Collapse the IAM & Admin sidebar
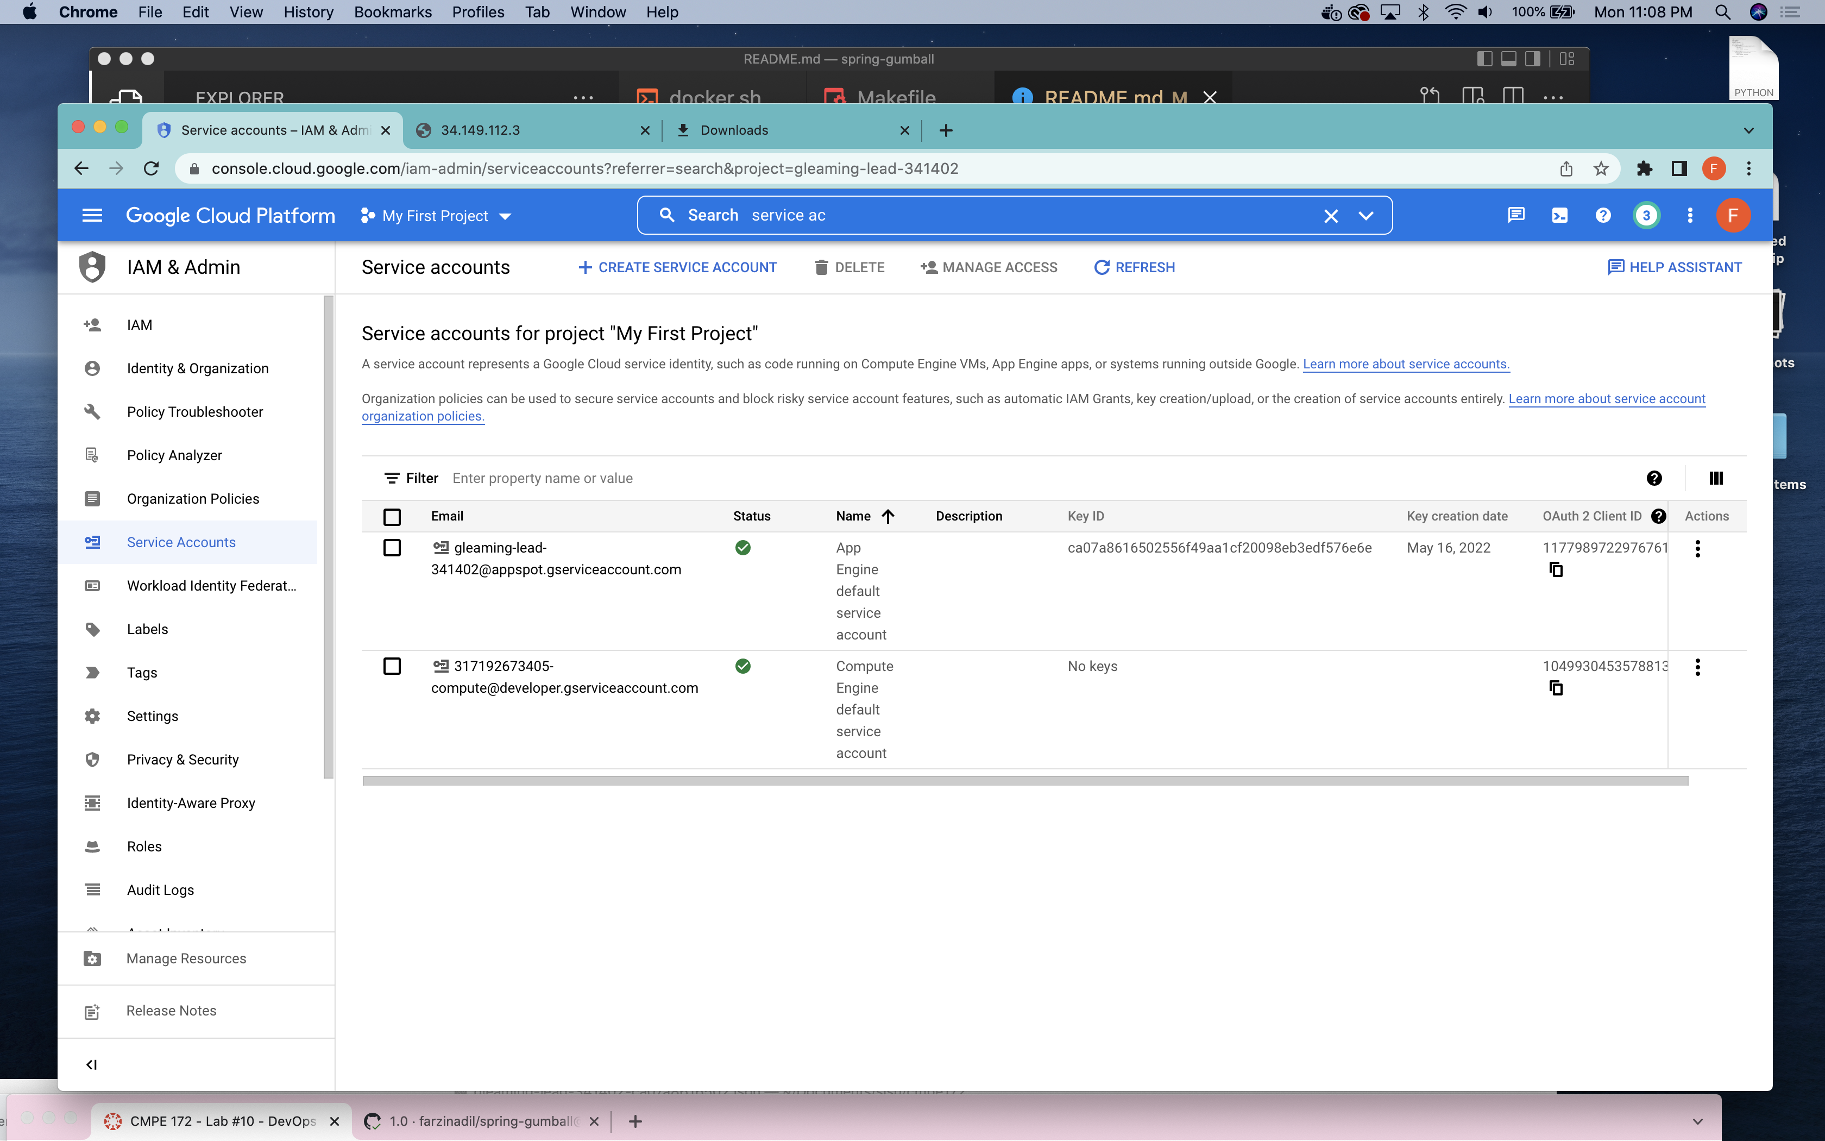This screenshot has width=1825, height=1141. (x=91, y=1065)
